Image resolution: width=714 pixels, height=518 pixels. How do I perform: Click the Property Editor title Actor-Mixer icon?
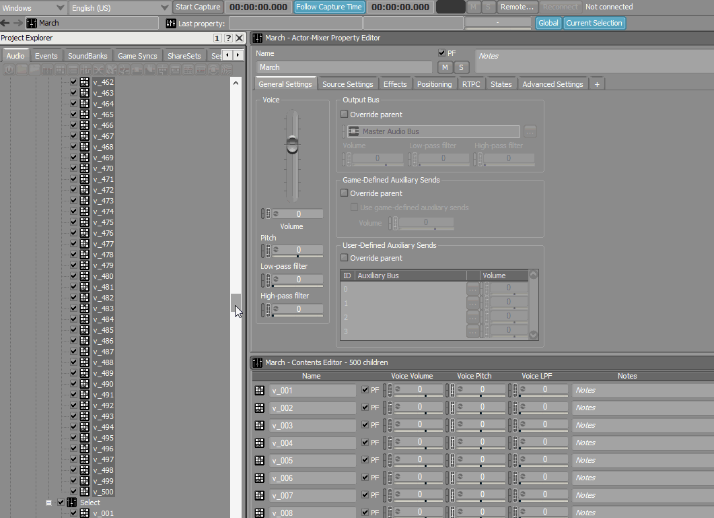(x=257, y=38)
